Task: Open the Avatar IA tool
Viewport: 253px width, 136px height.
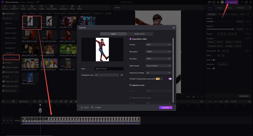Action: 15,8
